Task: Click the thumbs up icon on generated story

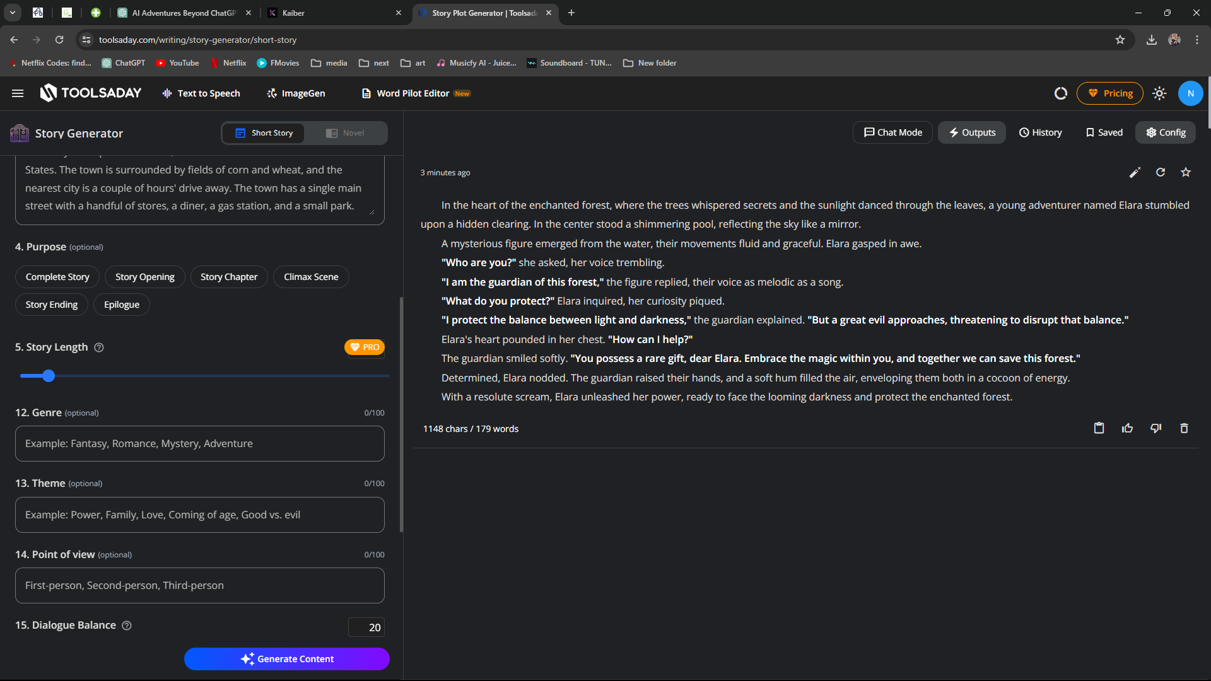Action: point(1128,428)
